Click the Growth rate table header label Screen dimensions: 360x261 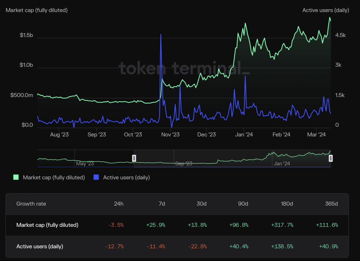point(31,204)
